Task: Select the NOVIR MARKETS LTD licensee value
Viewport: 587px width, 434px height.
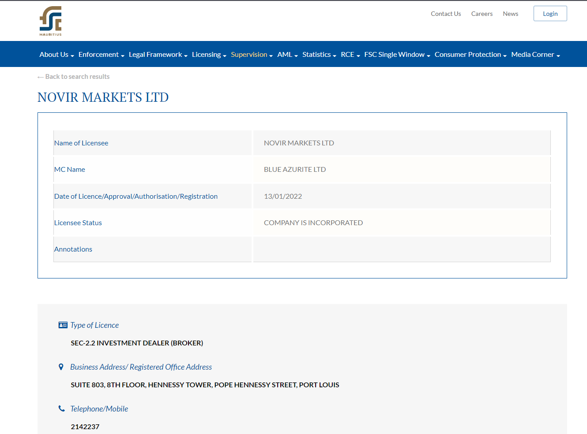Action: pos(299,143)
